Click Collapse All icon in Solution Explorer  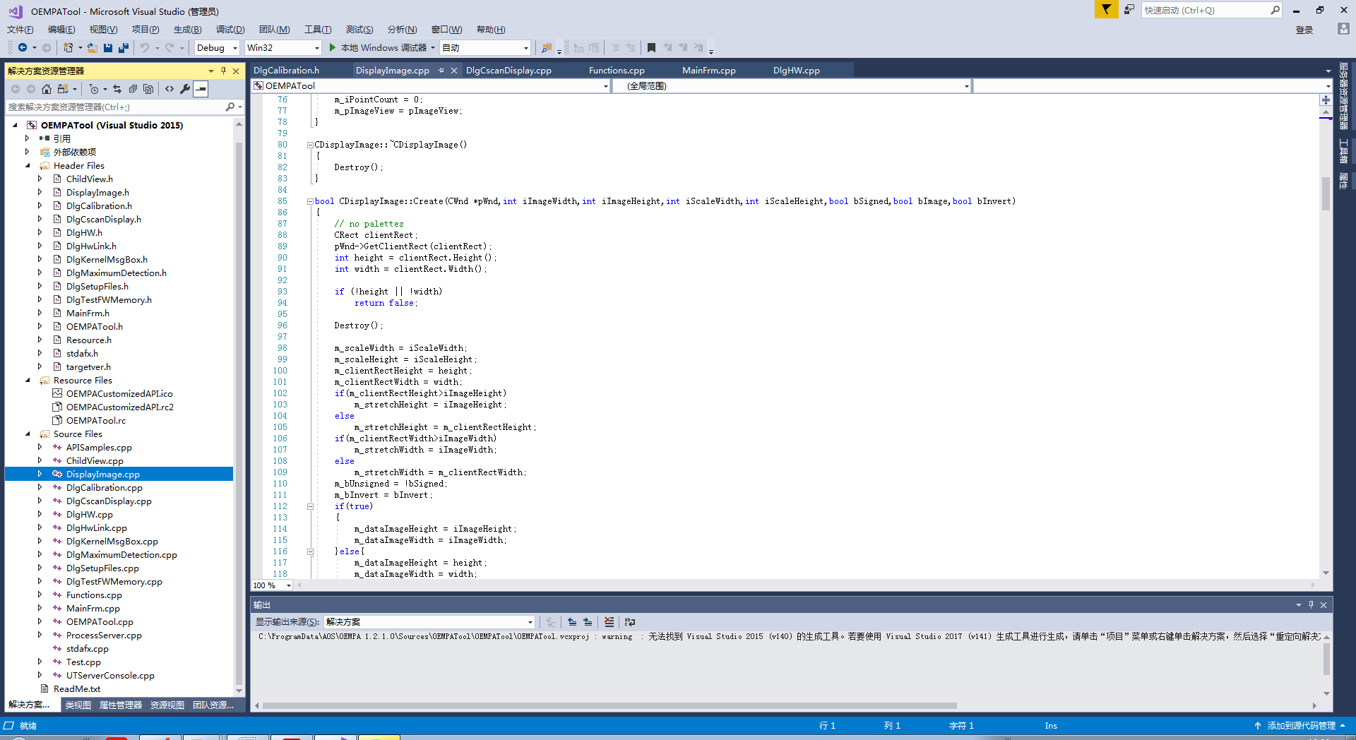point(133,89)
